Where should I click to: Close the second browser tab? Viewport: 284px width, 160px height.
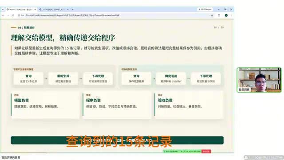pyautogui.click(x=68, y=9)
